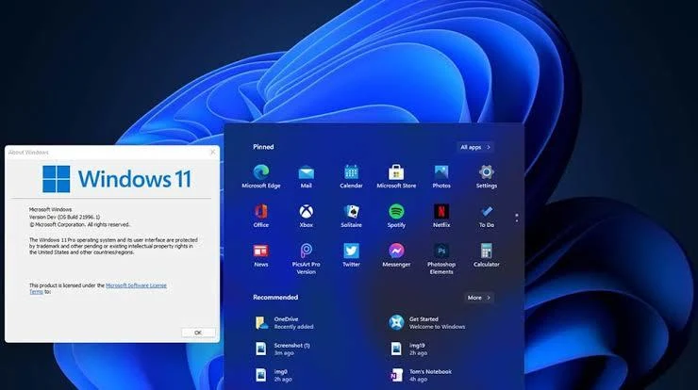Viewport: 698px width, 390px height.
Task: Open Microsoft Edge from pinned apps
Action: [261, 176]
